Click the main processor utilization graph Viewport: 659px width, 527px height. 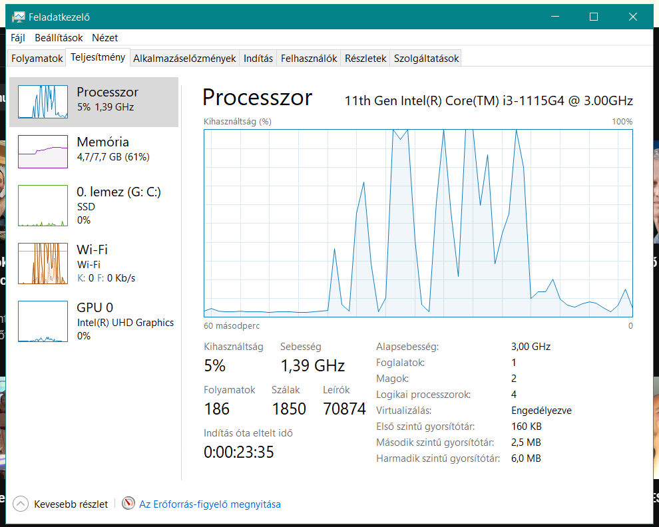point(418,223)
